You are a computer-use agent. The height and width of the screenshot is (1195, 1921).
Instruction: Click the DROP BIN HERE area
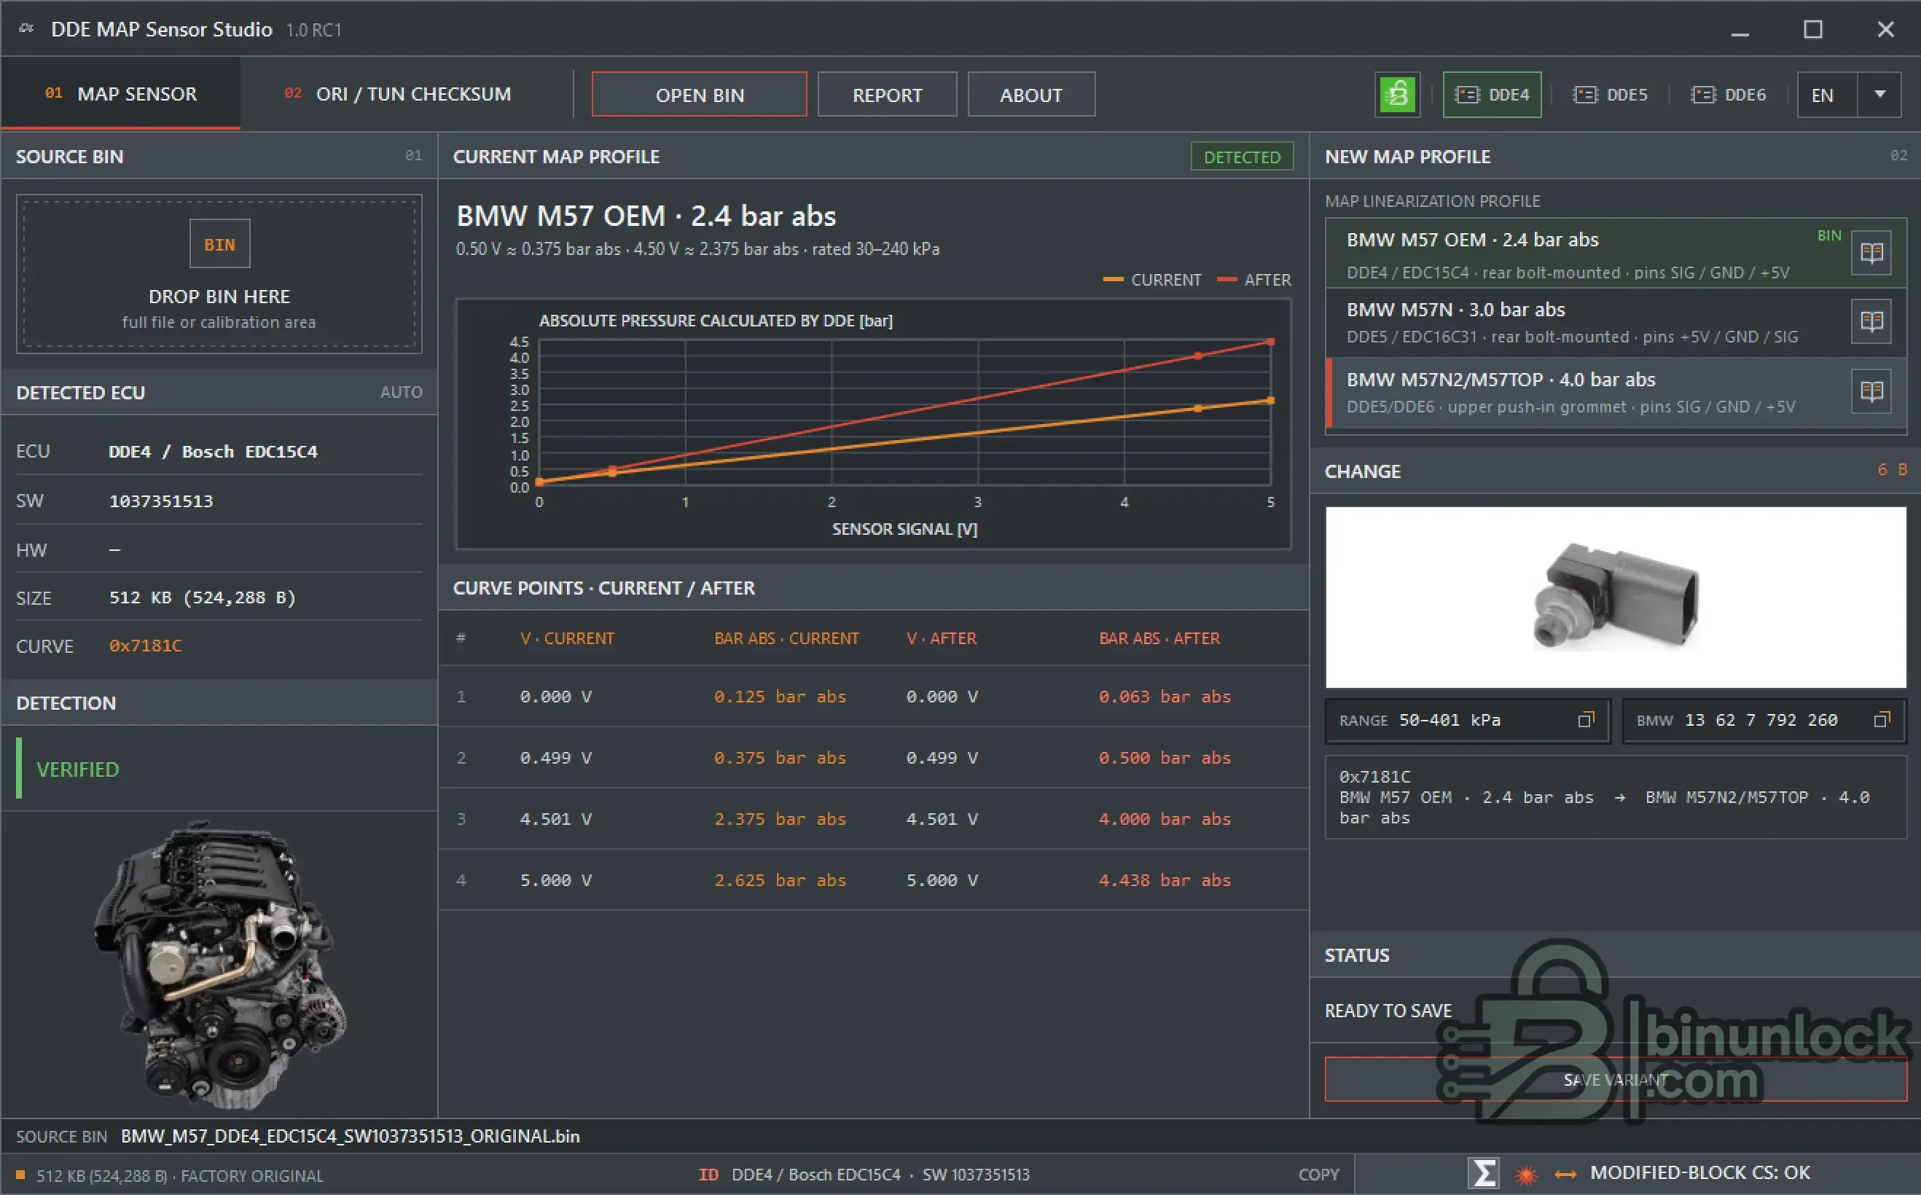point(219,273)
